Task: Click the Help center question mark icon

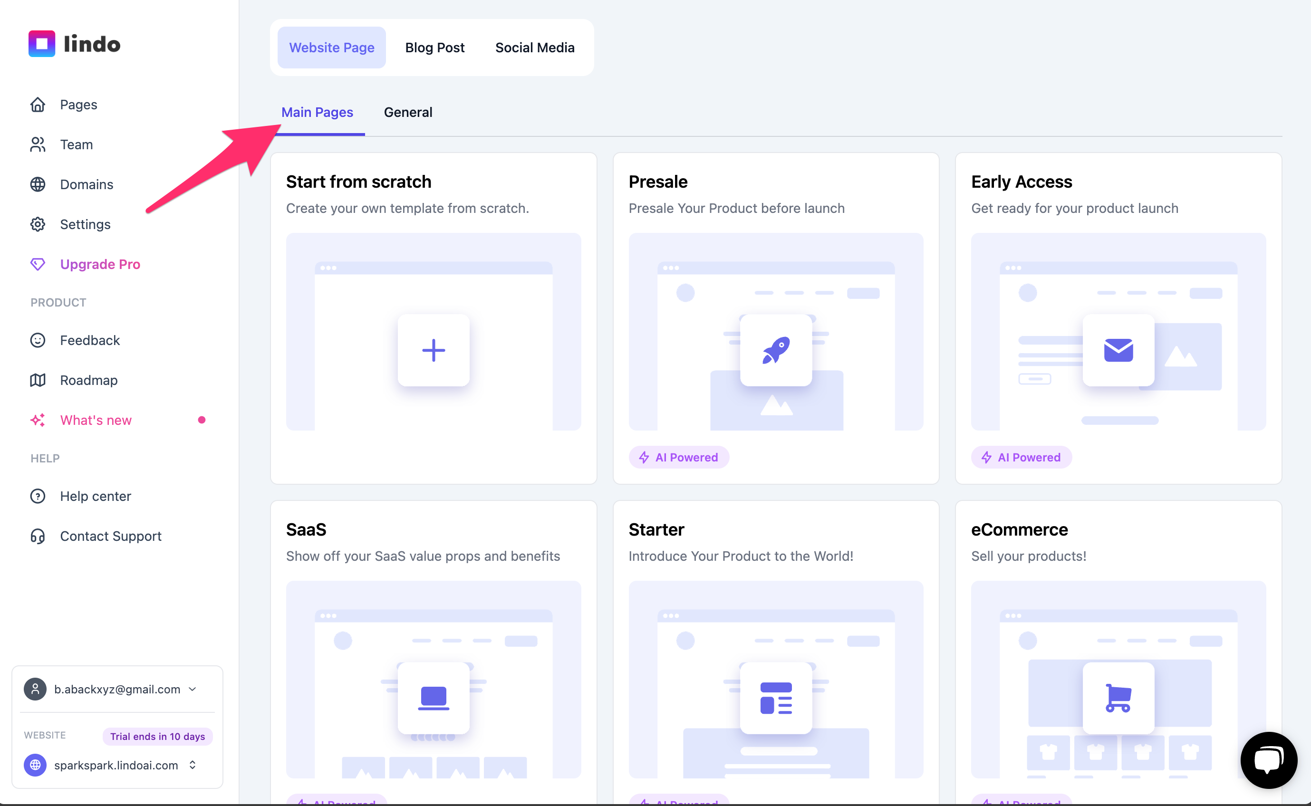Action: tap(38, 496)
